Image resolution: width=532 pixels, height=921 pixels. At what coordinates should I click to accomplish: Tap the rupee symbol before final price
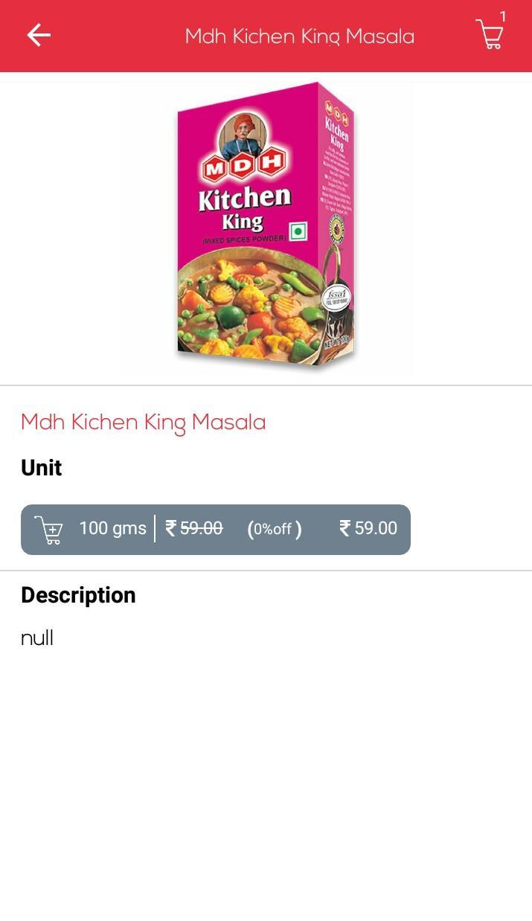[x=344, y=528]
